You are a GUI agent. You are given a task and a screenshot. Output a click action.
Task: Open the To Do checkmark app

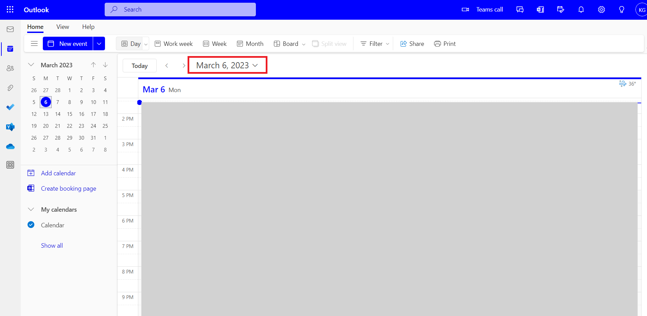tap(10, 107)
